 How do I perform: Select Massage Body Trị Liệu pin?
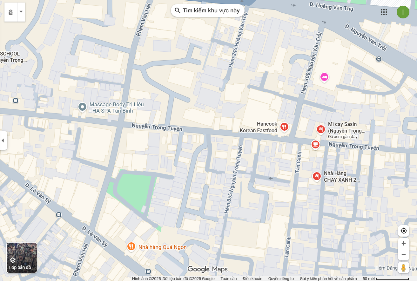tap(83, 107)
